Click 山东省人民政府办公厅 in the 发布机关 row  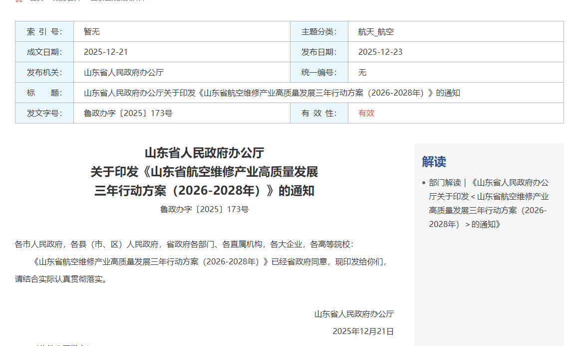pos(124,73)
